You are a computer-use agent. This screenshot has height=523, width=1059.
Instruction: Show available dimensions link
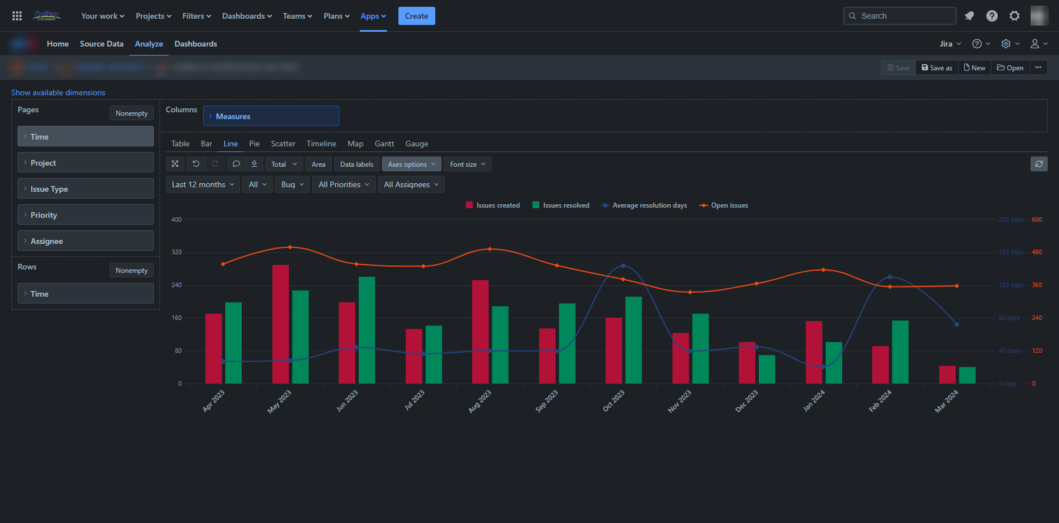coord(58,92)
